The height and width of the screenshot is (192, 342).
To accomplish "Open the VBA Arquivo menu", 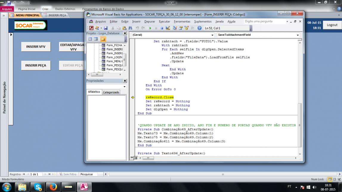I will (100, 21).
